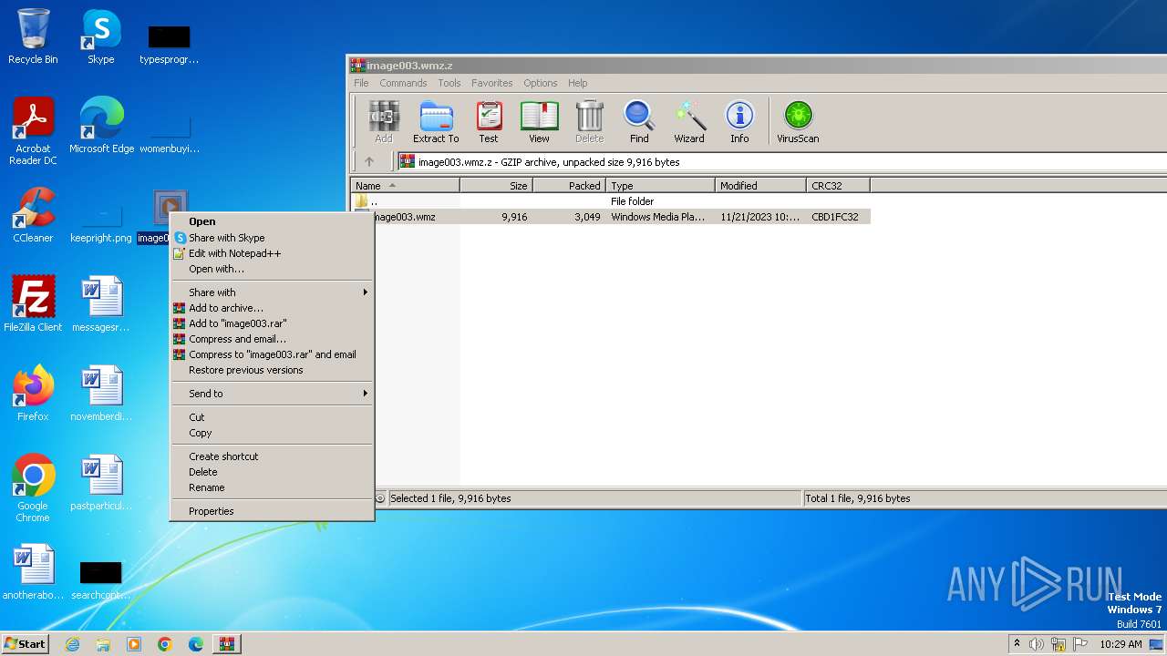Open FileZilla Client desktop icon

pyautogui.click(x=33, y=304)
